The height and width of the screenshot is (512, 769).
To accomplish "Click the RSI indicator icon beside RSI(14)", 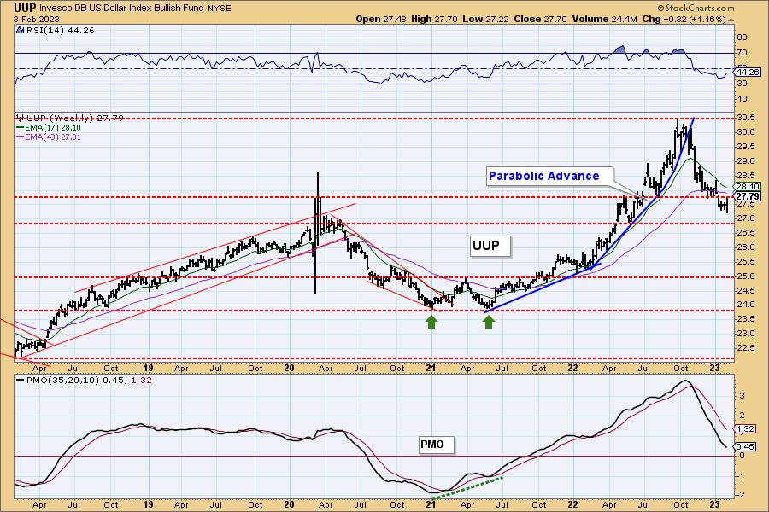I will pos(21,31).
